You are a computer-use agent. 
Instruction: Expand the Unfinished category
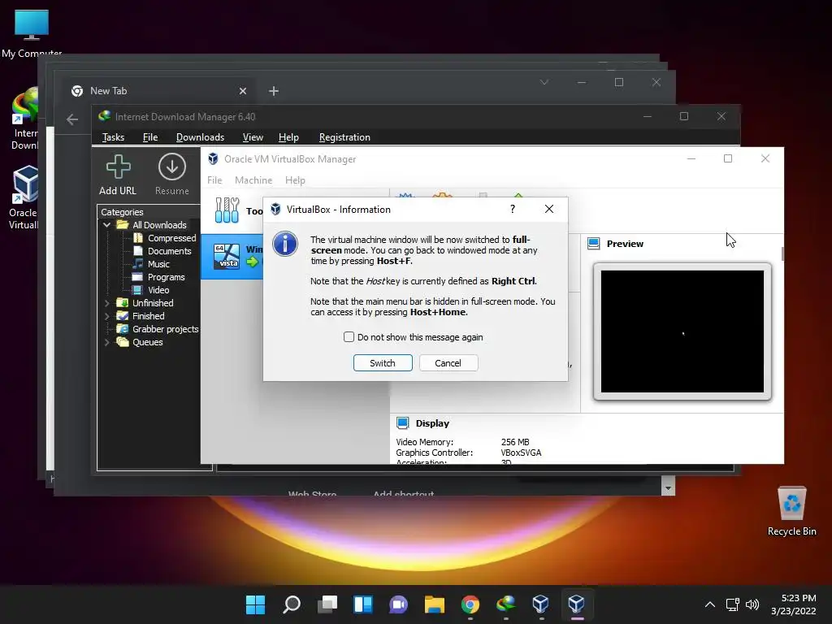(106, 303)
